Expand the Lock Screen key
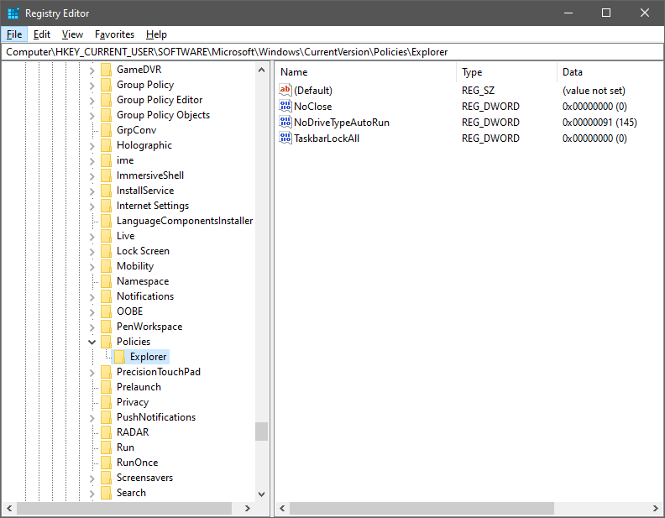This screenshot has width=665, height=518. [92, 251]
